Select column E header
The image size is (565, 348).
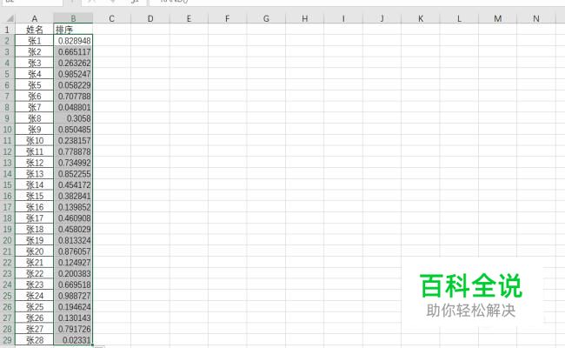point(189,18)
